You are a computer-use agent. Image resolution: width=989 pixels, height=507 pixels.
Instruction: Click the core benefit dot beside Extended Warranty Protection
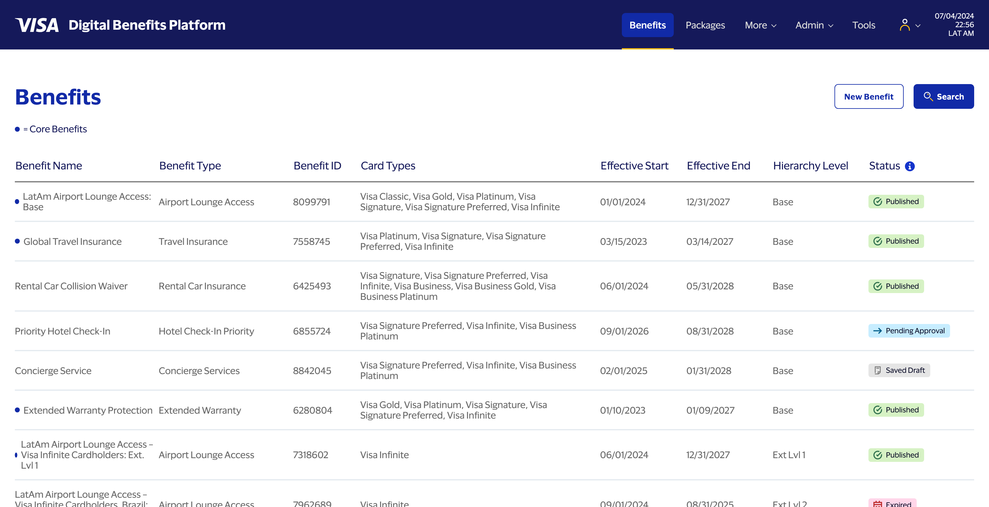(x=17, y=410)
